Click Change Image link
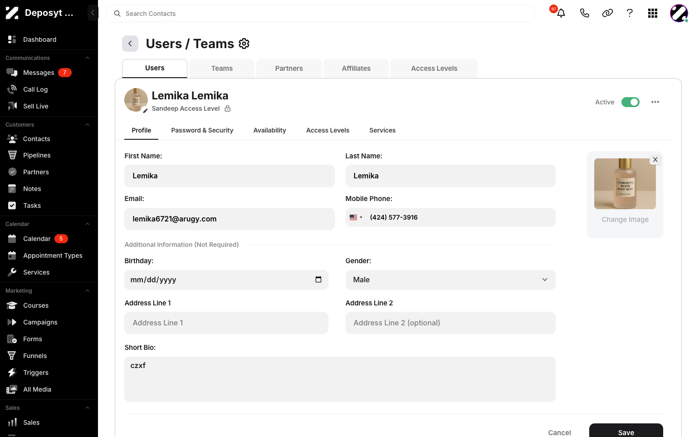Viewport: 699px width, 437px height. point(625,220)
